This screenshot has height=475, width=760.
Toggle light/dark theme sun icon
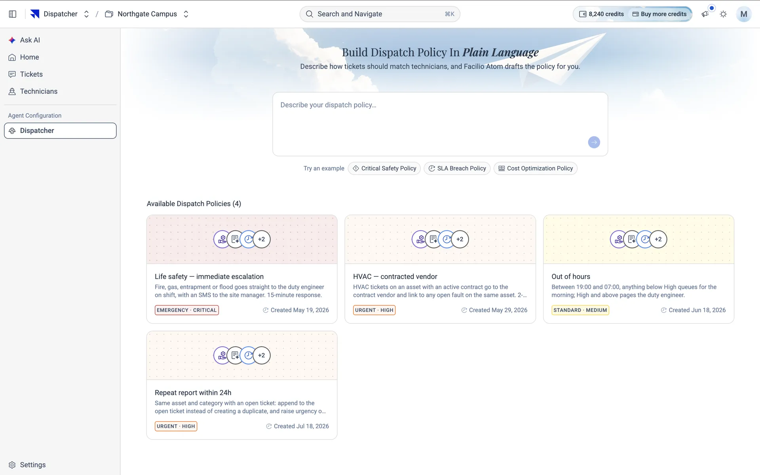(723, 14)
